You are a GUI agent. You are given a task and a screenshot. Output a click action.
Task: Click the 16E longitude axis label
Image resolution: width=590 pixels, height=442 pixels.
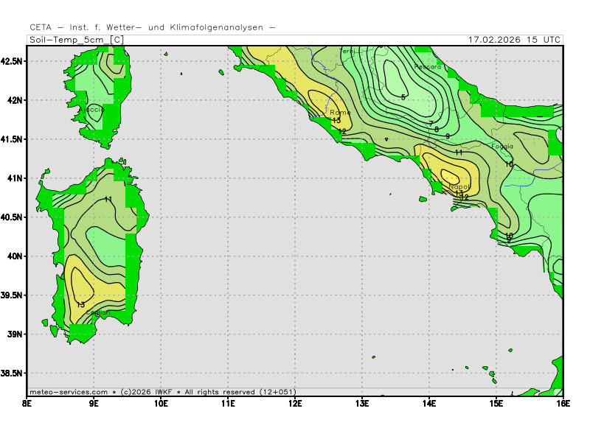pos(563,403)
